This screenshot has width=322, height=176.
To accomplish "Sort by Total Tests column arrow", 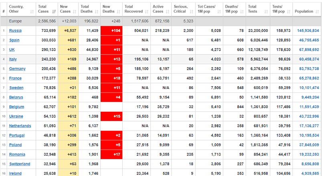I will point(266,12).
